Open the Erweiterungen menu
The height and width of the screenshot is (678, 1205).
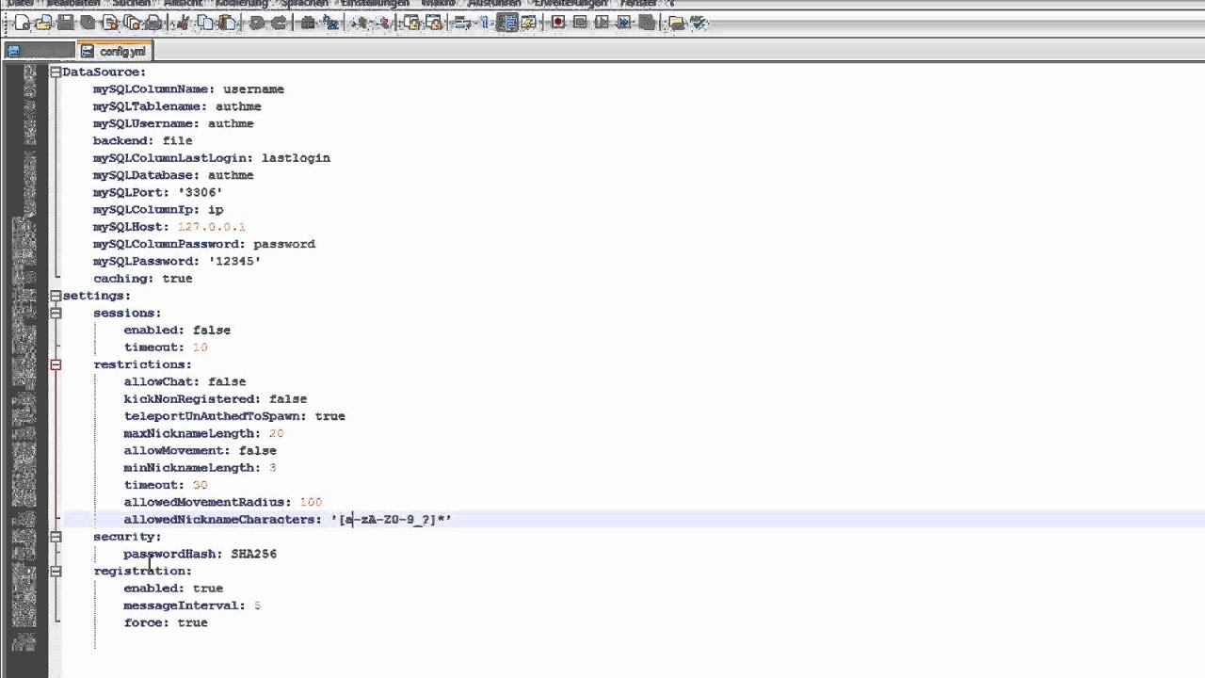pyautogui.click(x=570, y=4)
